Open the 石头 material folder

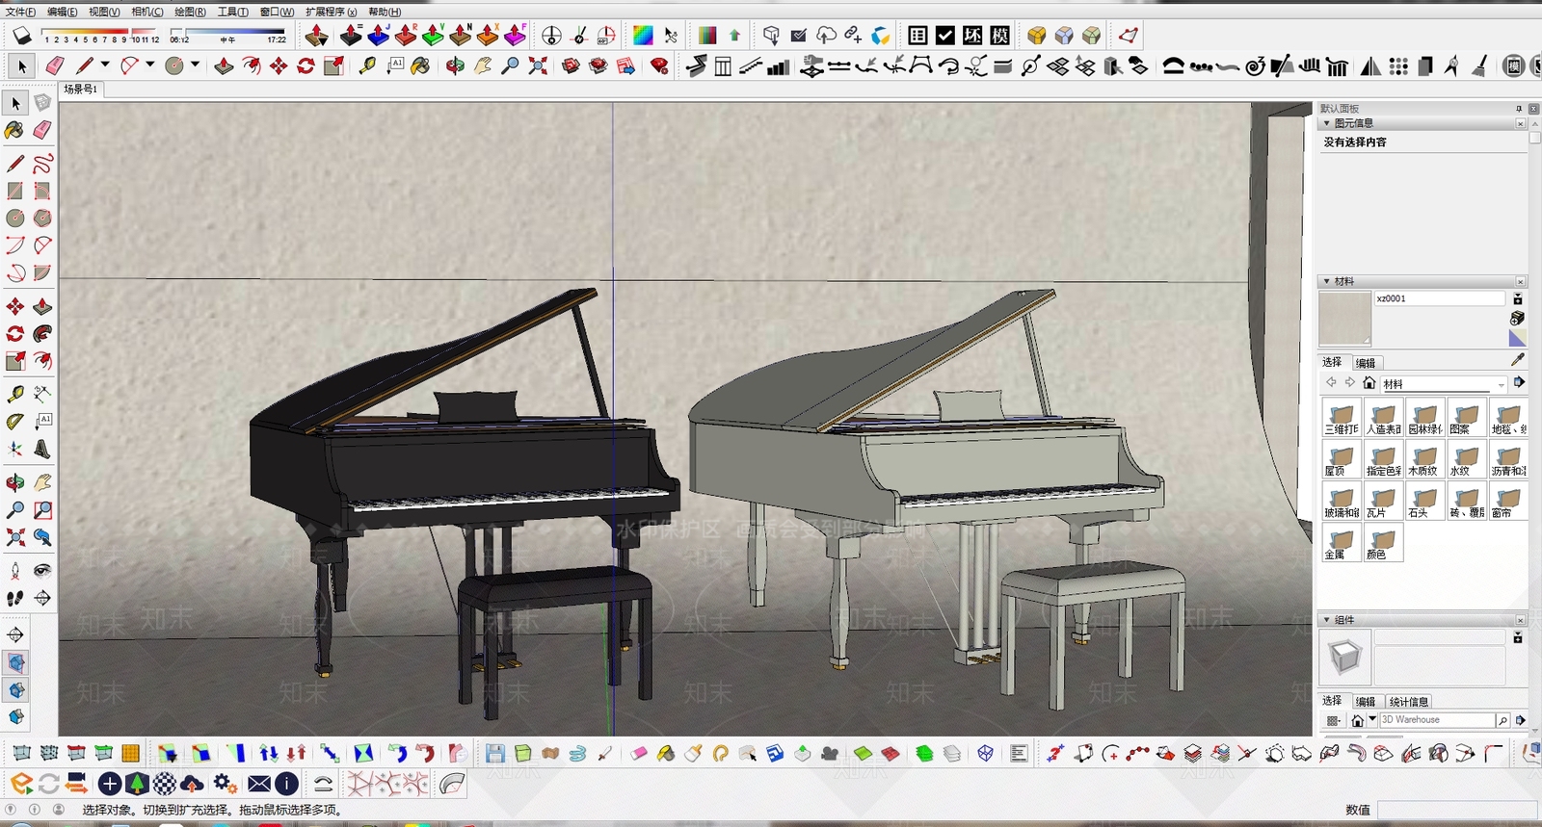pos(1424,503)
